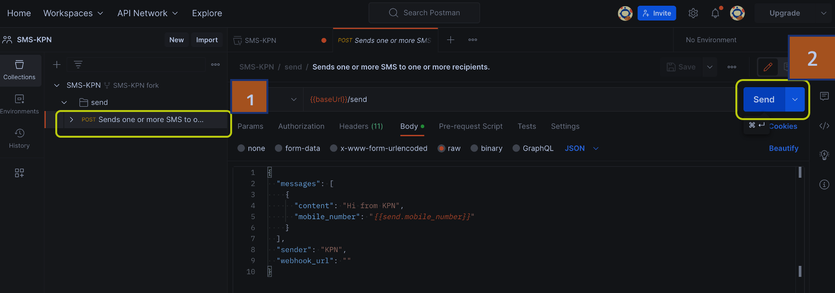Switch to the Headers (11) tab
835x293 pixels.
click(361, 126)
